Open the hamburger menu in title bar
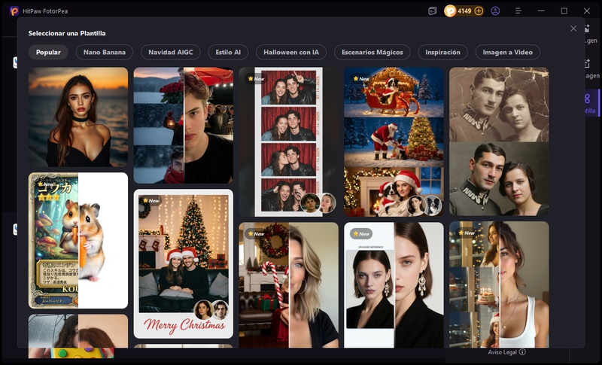The image size is (602, 365). tap(518, 11)
